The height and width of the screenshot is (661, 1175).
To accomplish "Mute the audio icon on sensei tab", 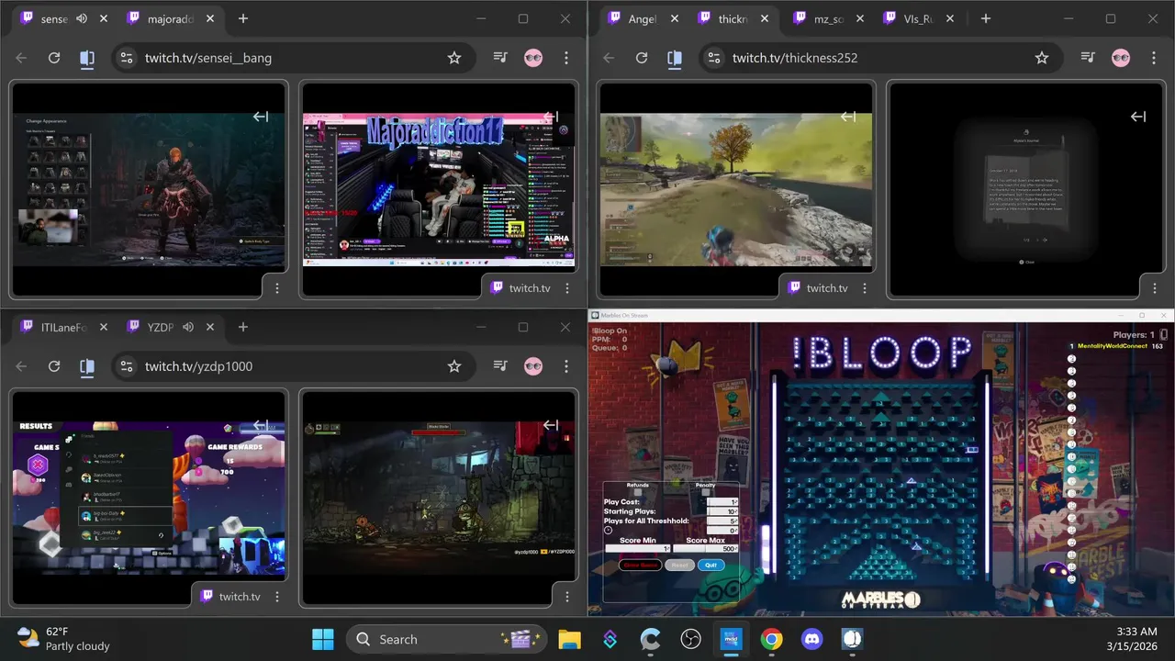I will tap(82, 18).
